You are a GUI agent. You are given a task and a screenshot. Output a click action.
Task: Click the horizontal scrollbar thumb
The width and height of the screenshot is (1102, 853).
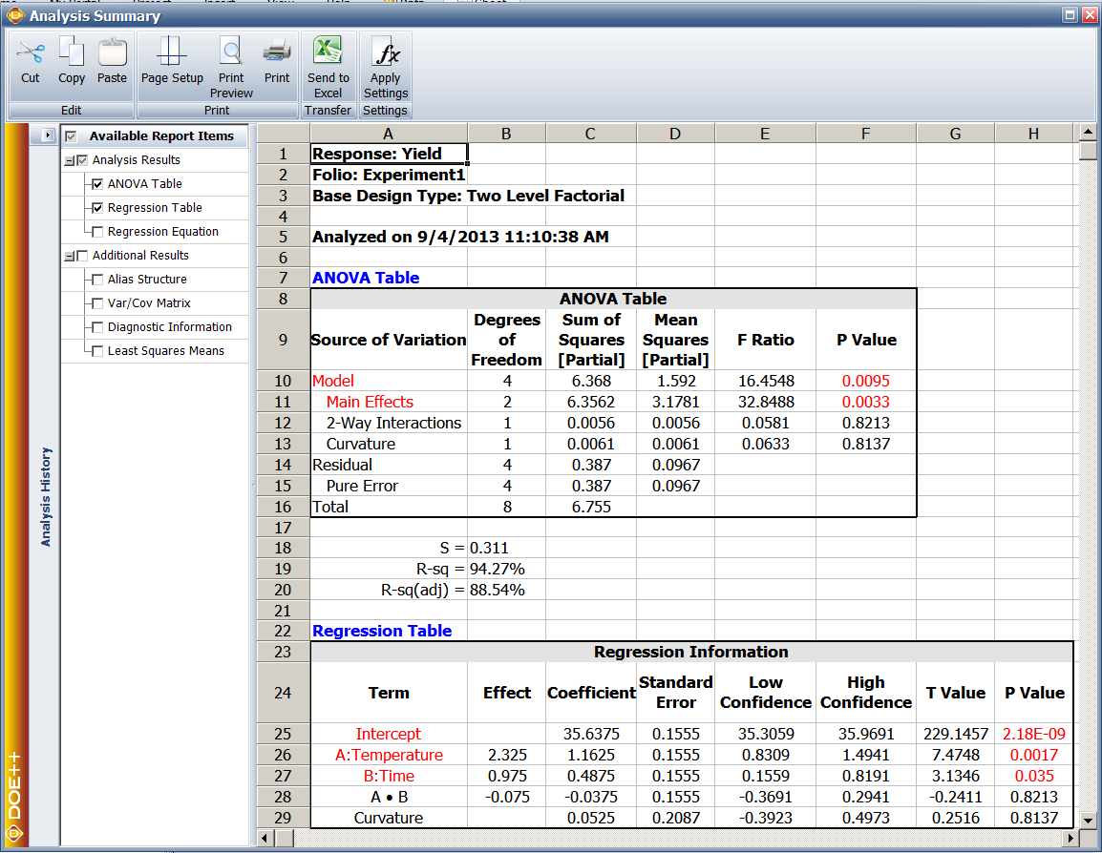[285, 838]
